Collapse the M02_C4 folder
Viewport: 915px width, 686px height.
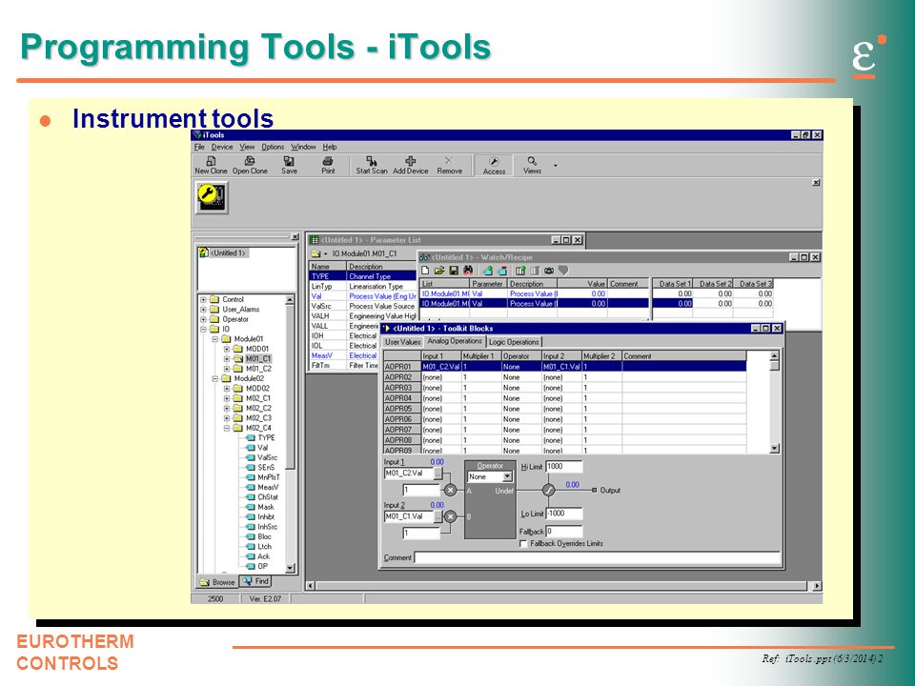(227, 428)
